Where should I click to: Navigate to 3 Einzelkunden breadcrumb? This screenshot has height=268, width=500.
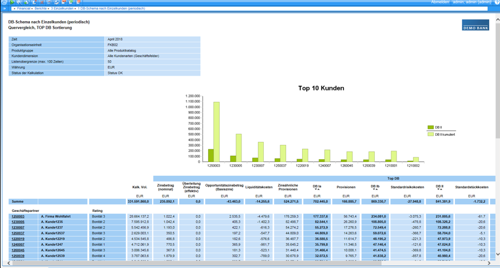point(62,9)
